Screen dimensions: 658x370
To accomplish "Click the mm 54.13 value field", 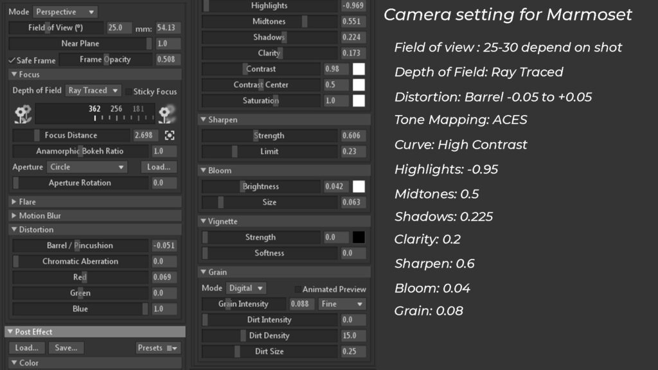I will [x=168, y=28].
